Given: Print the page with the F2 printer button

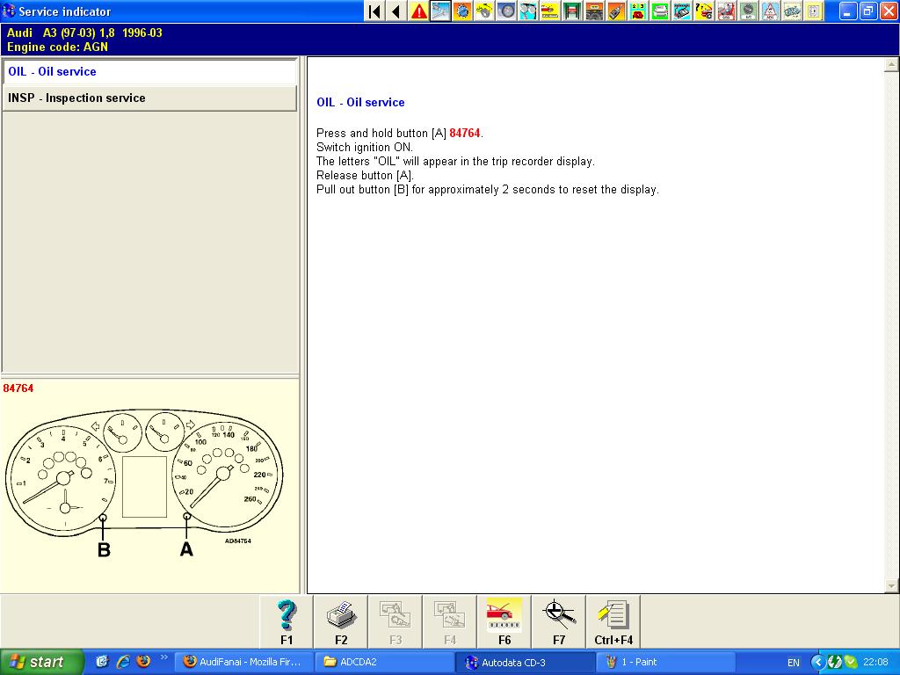Looking at the screenshot, I should click(341, 622).
